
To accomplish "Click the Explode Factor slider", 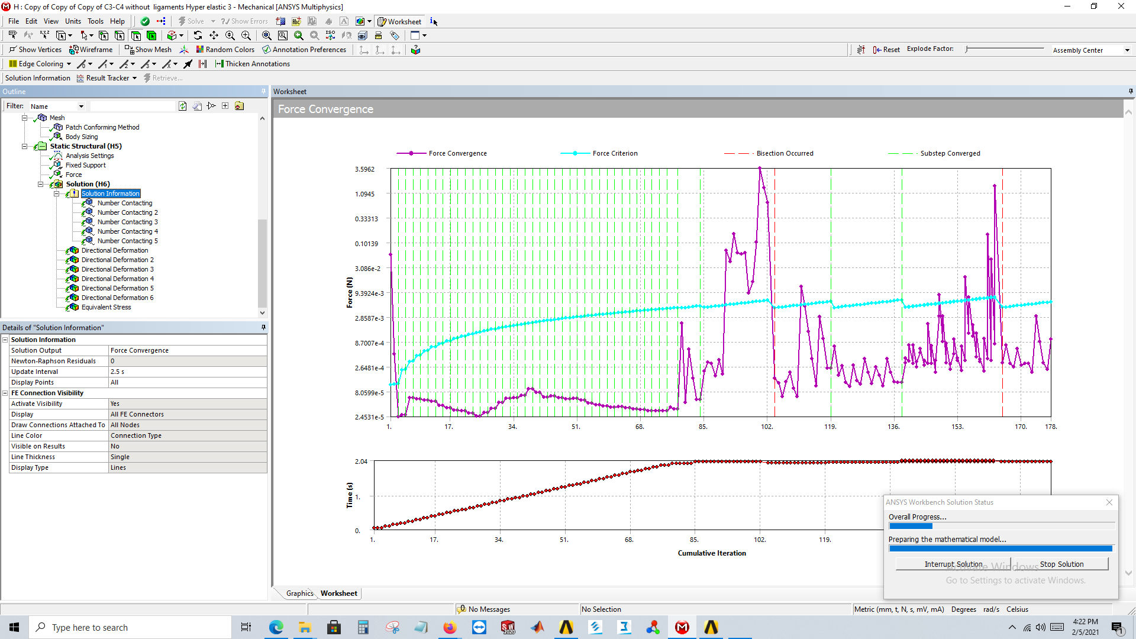I will coord(1005,49).
